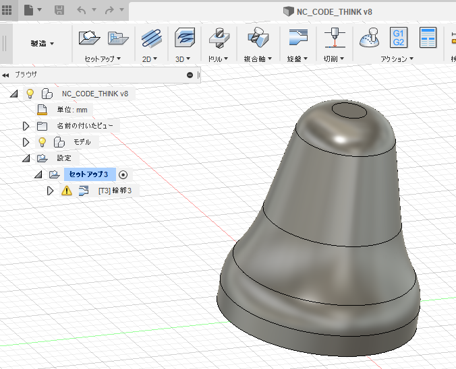Select the 名前の付いたビュー tree item
Viewport: 456px width, 369px height.
85,126
